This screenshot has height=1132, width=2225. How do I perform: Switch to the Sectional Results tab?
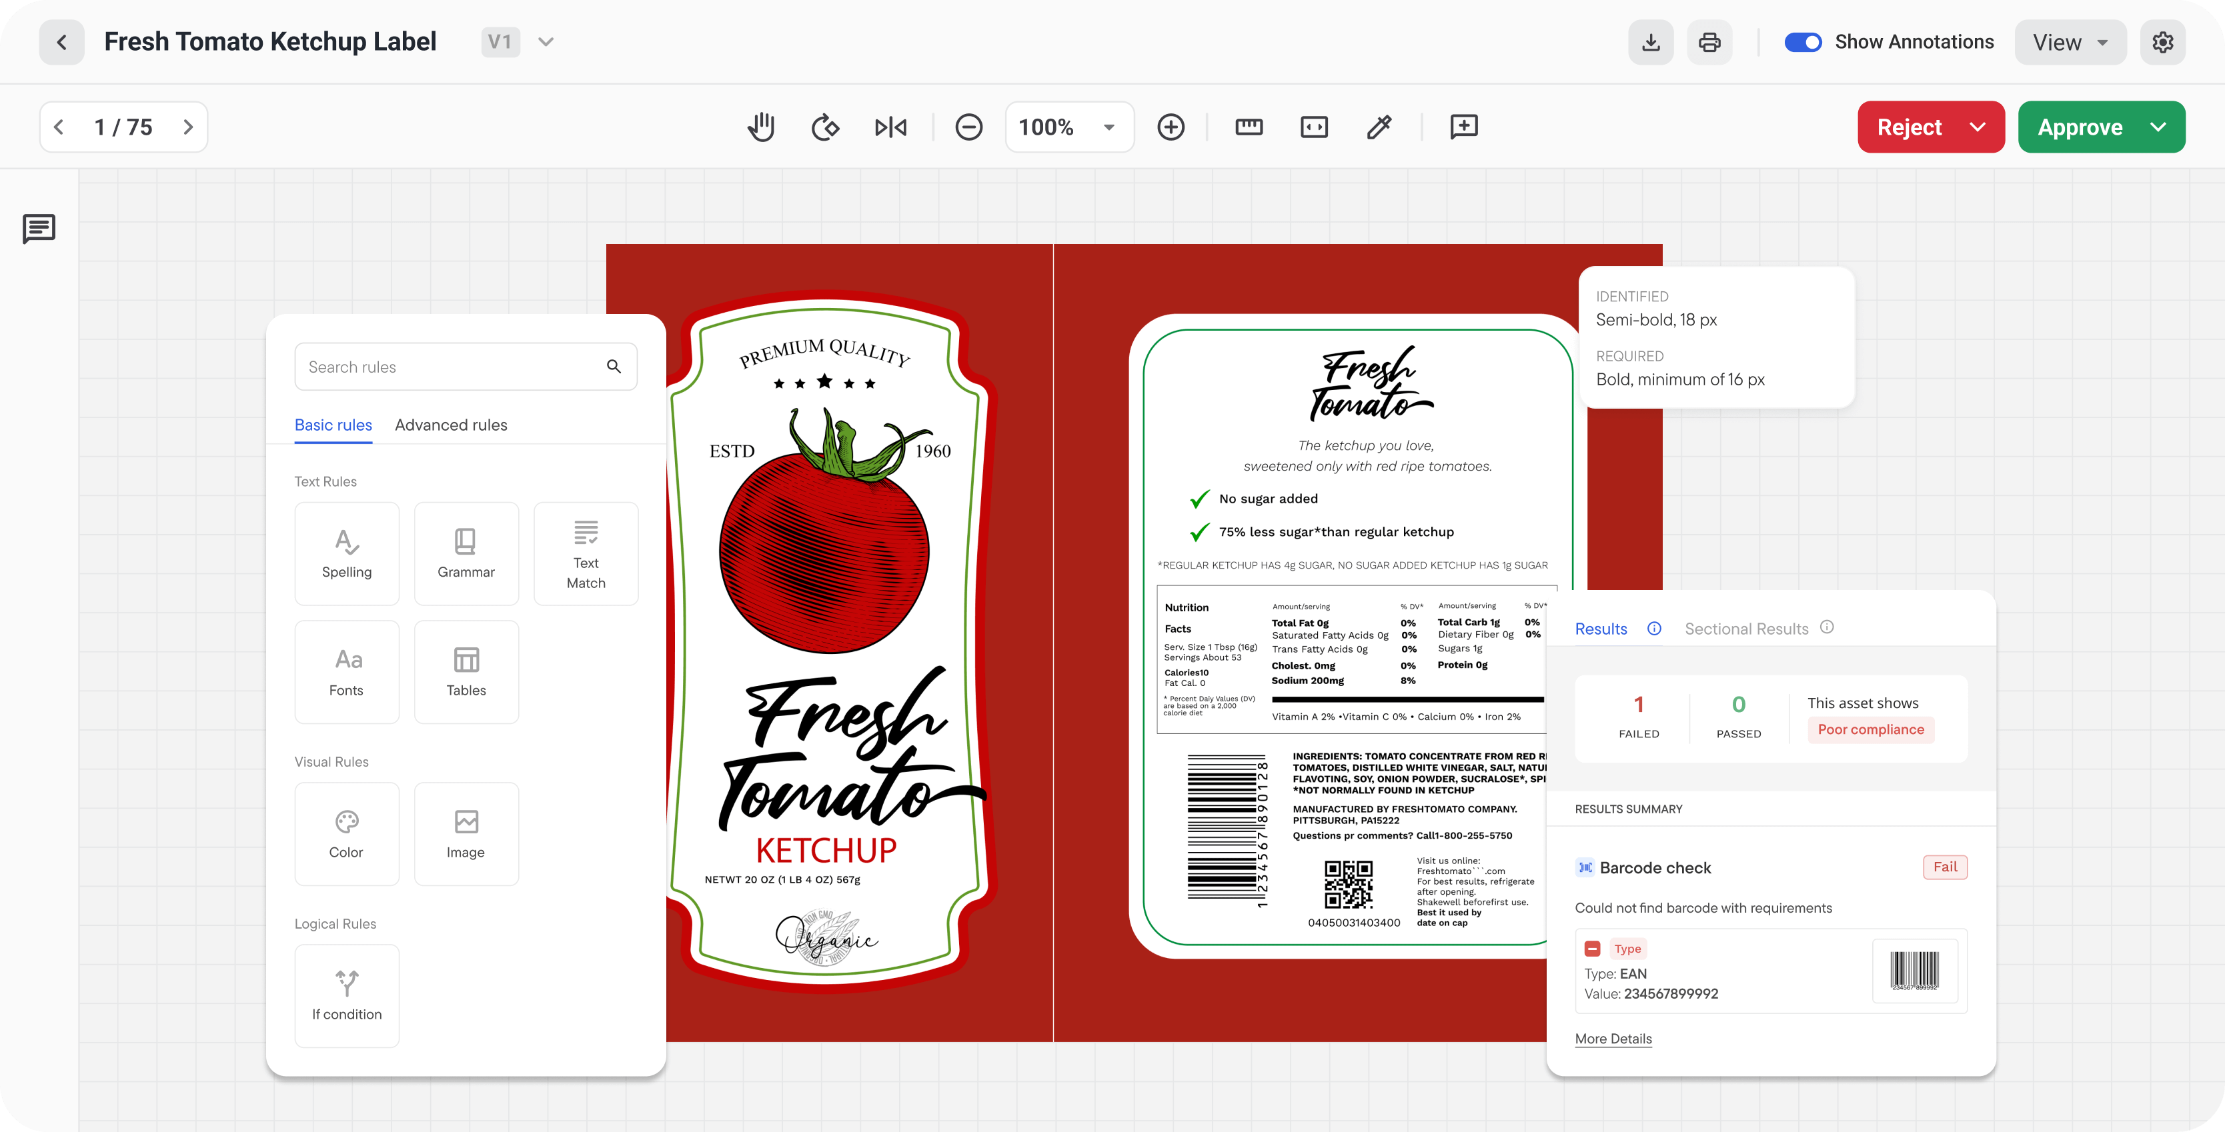(1745, 629)
